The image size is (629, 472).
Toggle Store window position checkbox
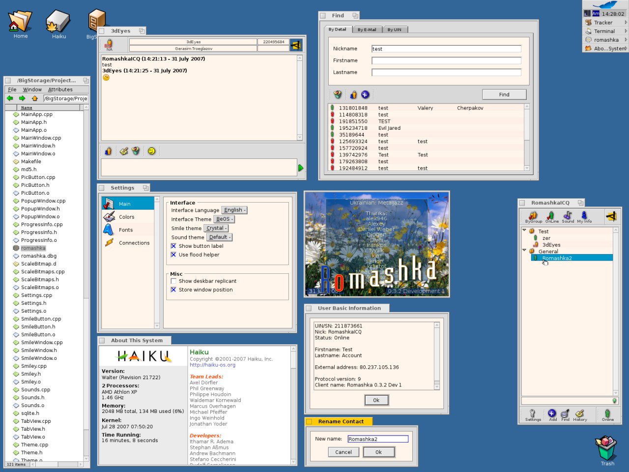(173, 290)
